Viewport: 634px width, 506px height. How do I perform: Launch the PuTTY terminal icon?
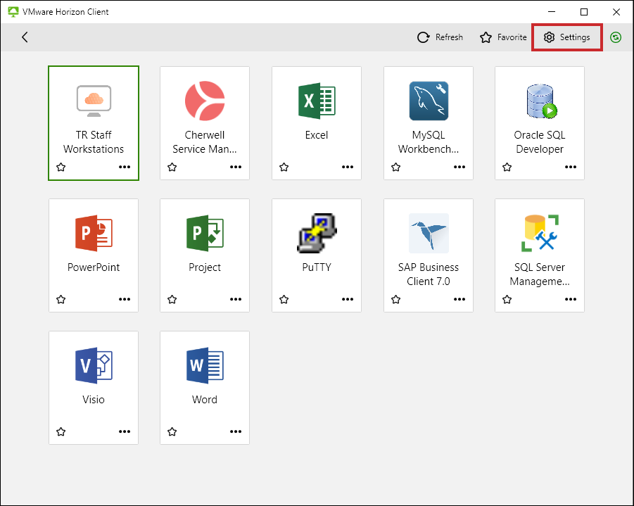[x=317, y=233]
